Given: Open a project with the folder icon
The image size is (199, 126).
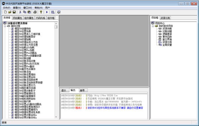Looking at the screenshot, I should tap(10, 12).
